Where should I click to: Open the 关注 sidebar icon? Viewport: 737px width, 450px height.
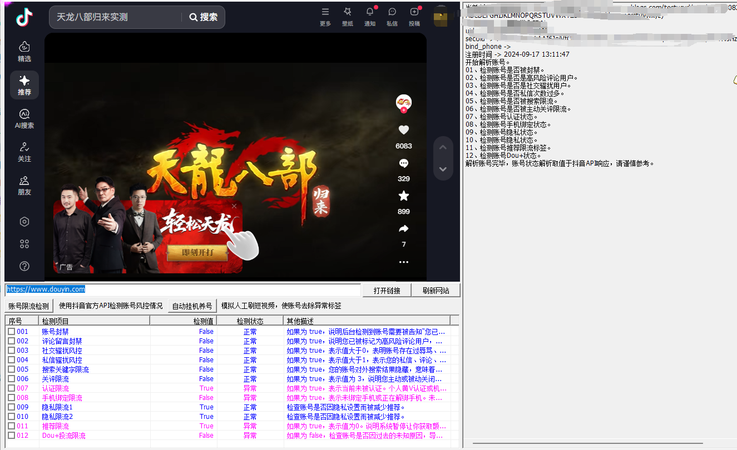tap(24, 152)
